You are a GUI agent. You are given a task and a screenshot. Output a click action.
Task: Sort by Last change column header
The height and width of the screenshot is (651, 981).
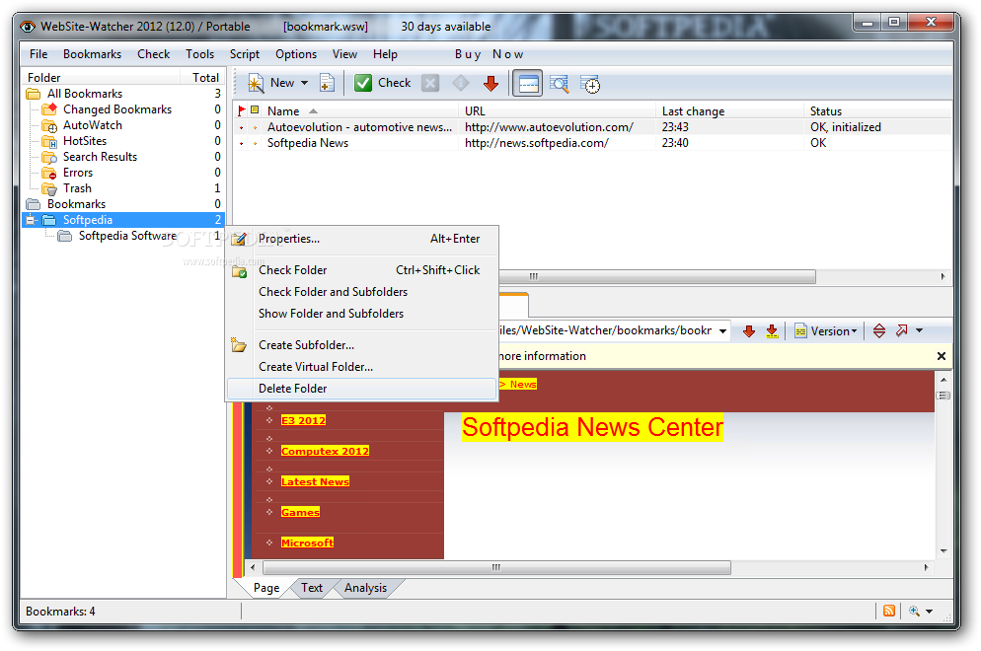coord(730,111)
